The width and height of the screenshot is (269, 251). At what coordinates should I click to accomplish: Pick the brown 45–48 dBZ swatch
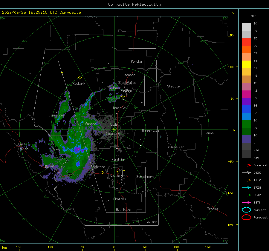click(x=246, y=79)
